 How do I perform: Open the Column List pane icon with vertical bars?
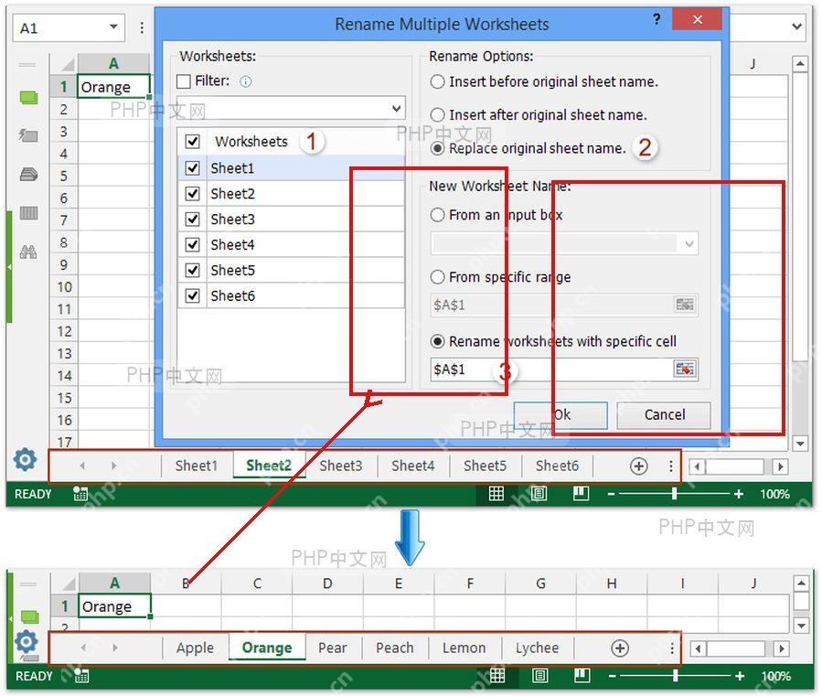tap(28, 213)
